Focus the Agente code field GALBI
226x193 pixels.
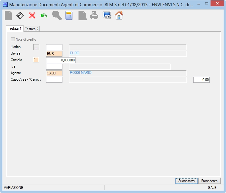54,73
